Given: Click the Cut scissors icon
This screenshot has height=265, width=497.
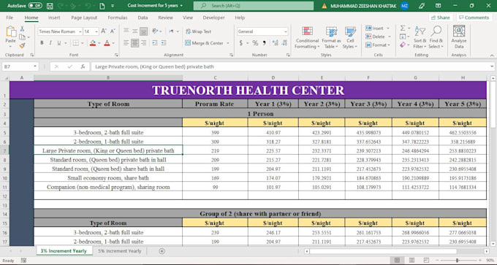Looking at the screenshot, I should coord(22,28).
